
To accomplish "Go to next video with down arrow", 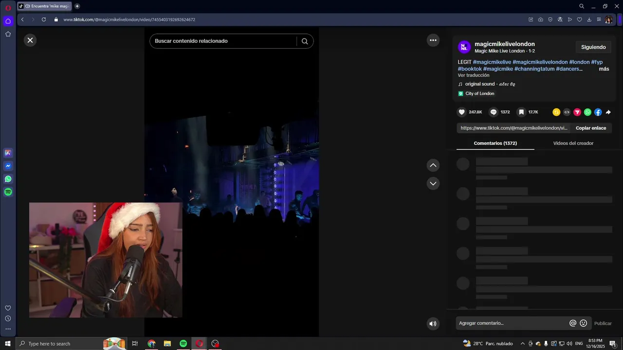I will [433, 183].
